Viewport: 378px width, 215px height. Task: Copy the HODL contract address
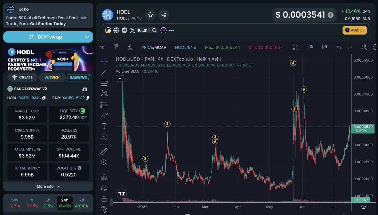tap(44, 98)
